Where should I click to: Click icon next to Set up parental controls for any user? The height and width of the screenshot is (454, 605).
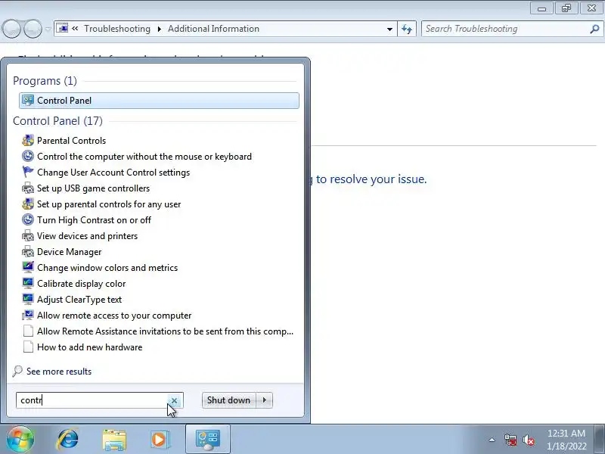click(x=28, y=204)
